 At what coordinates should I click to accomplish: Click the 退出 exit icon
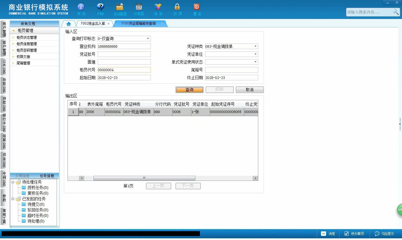click(x=197, y=9)
